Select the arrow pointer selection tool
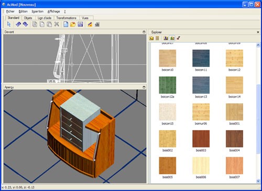 (9, 24)
